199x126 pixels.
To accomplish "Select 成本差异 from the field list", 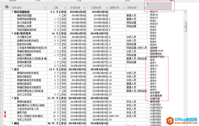I will (x=155, y=93).
